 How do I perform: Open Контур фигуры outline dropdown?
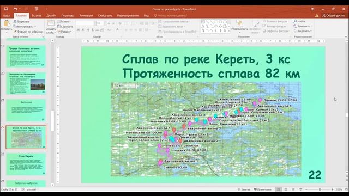click(x=275, y=26)
